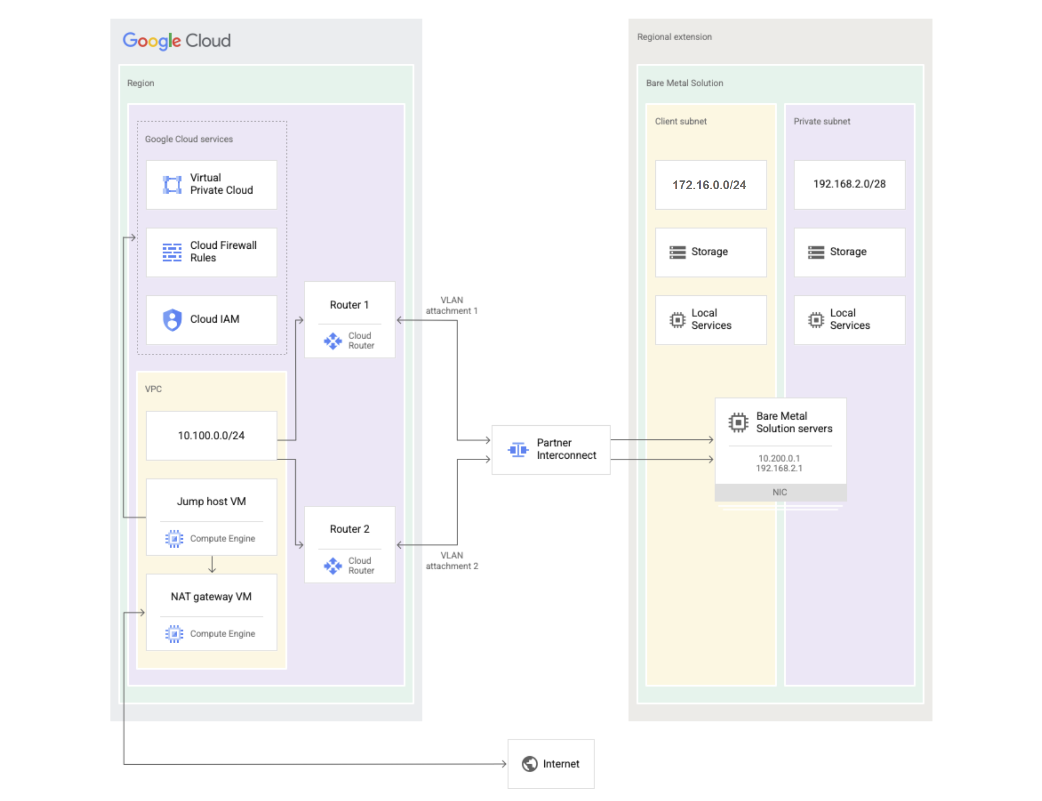
Task: Click Cloud Router icon under Router 2
Action: (x=333, y=566)
